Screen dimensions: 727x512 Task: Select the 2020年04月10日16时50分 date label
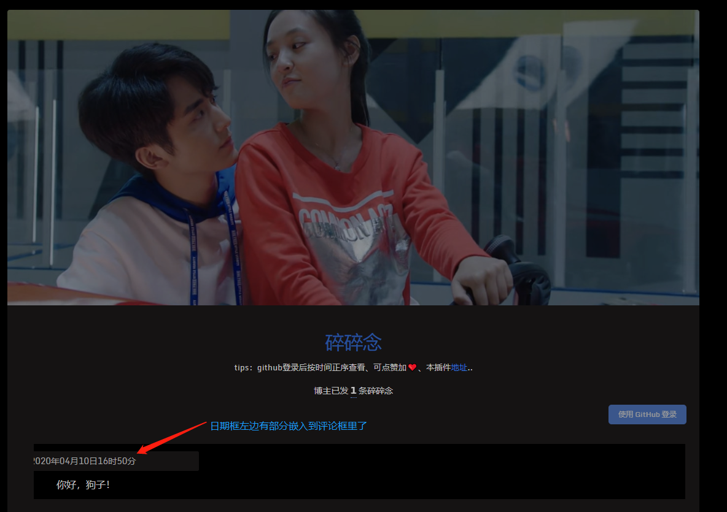(x=85, y=461)
